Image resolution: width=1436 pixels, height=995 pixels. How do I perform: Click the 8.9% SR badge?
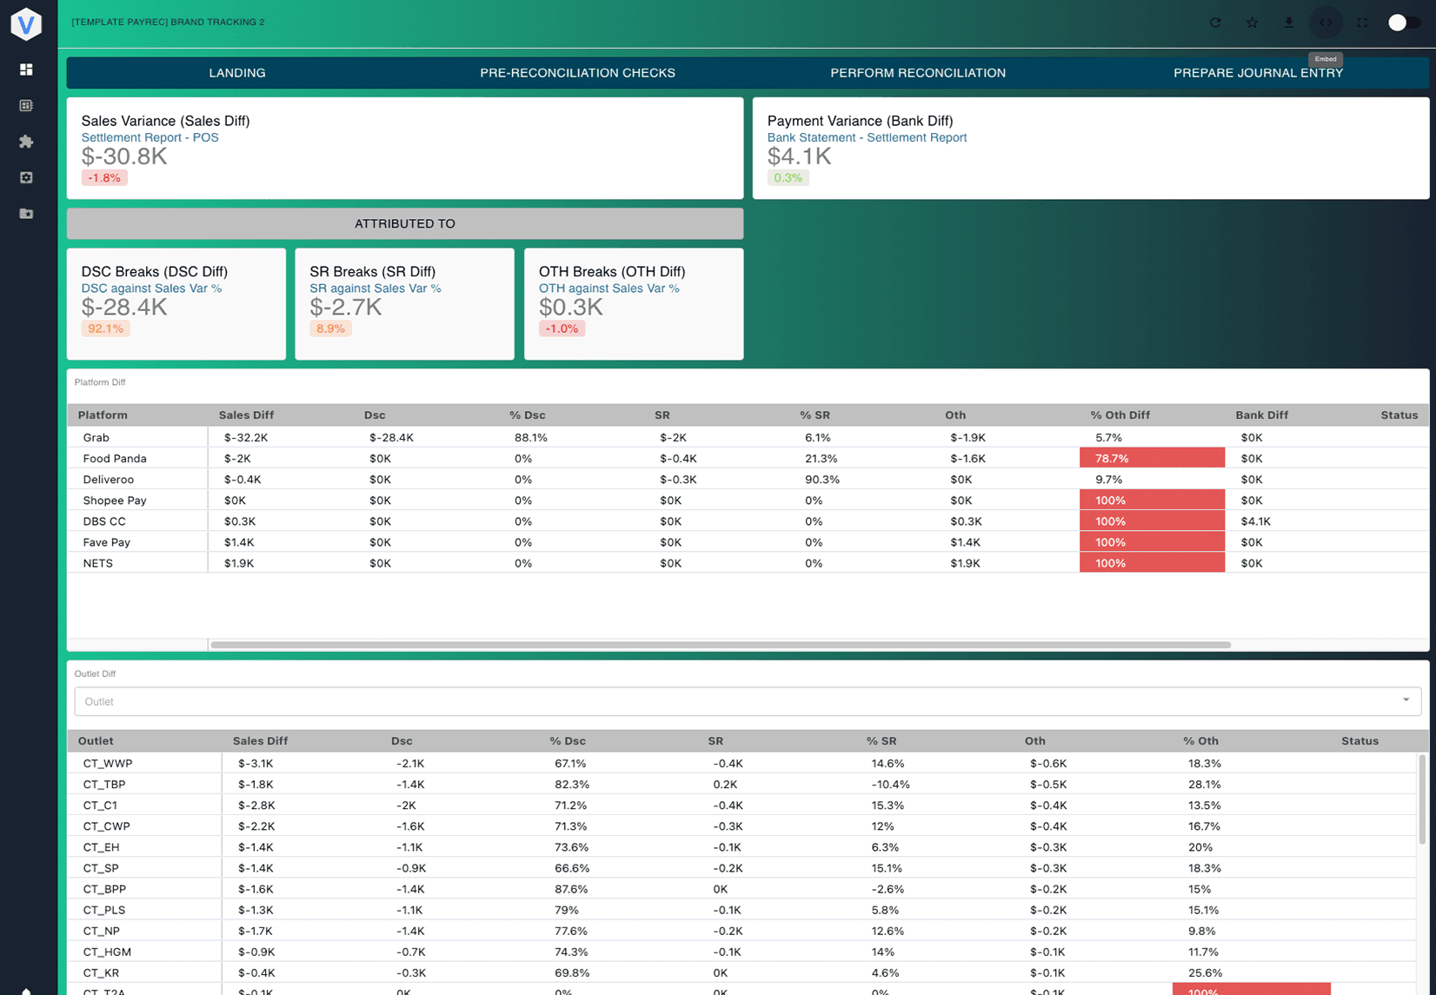pos(330,328)
